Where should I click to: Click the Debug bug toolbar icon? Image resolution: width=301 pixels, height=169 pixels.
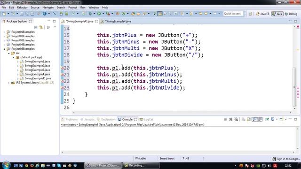90,14
